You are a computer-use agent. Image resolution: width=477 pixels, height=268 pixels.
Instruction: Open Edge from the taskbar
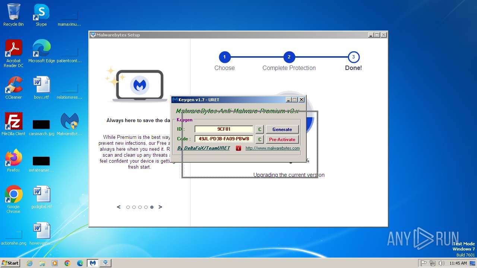click(80, 263)
